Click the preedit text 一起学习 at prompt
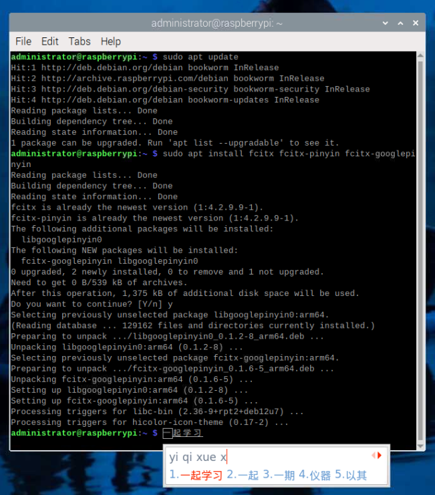This screenshot has width=435, height=495. [182, 433]
